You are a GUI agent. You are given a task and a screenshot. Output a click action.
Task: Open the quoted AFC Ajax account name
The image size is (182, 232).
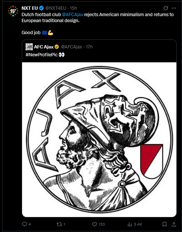(44, 47)
